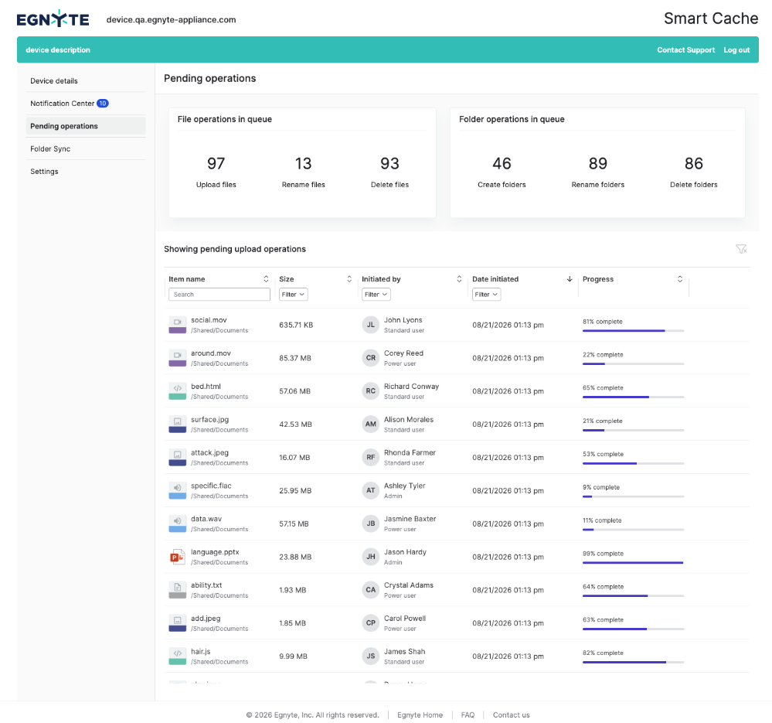The height and width of the screenshot is (723, 772).
Task: Click device.qa.egnyte-appliance.com hostname
Action: tap(172, 19)
